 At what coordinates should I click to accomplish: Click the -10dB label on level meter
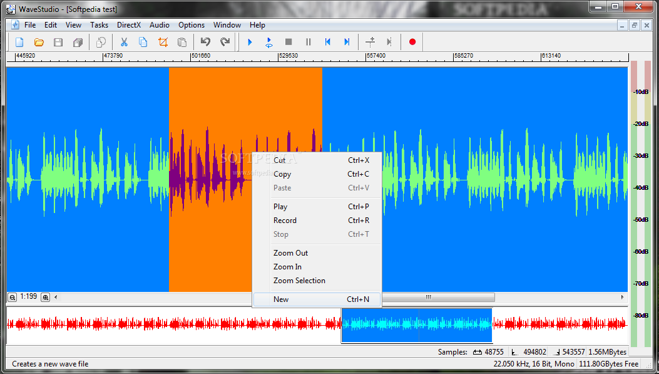[641, 91]
